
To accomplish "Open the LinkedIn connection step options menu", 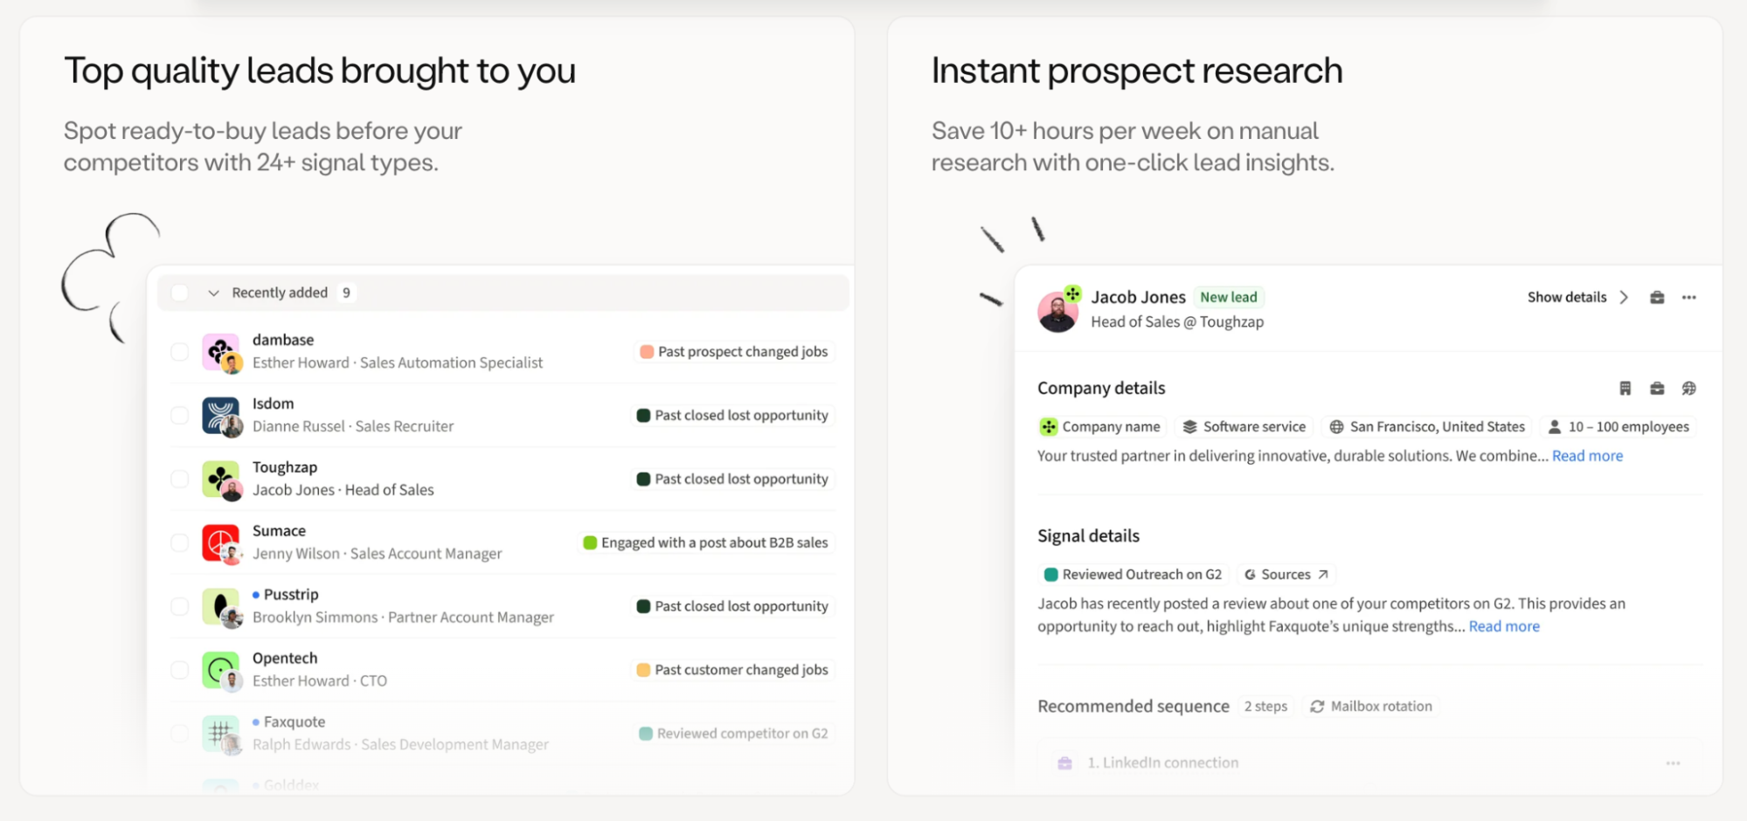I will click(x=1673, y=762).
